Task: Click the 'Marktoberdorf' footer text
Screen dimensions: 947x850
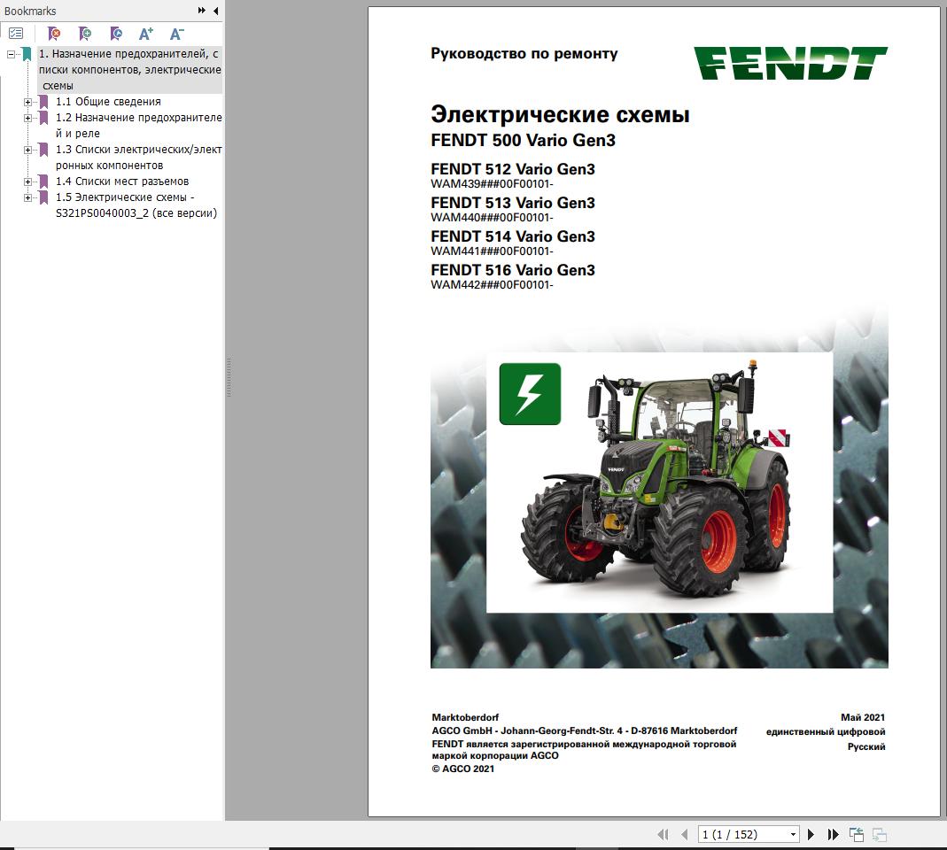Action: (x=465, y=717)
